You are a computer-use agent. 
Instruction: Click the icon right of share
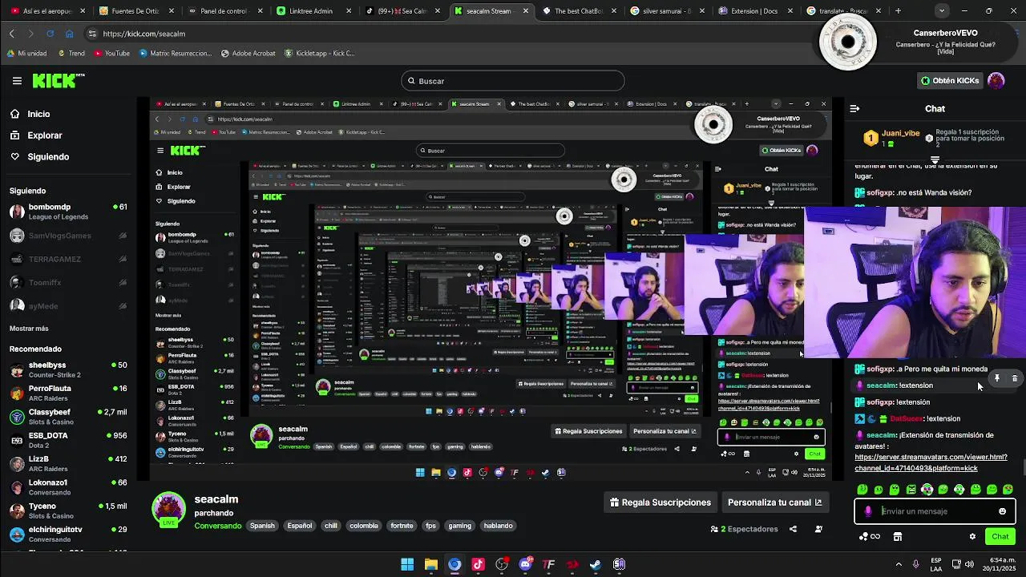pos(818,529)
